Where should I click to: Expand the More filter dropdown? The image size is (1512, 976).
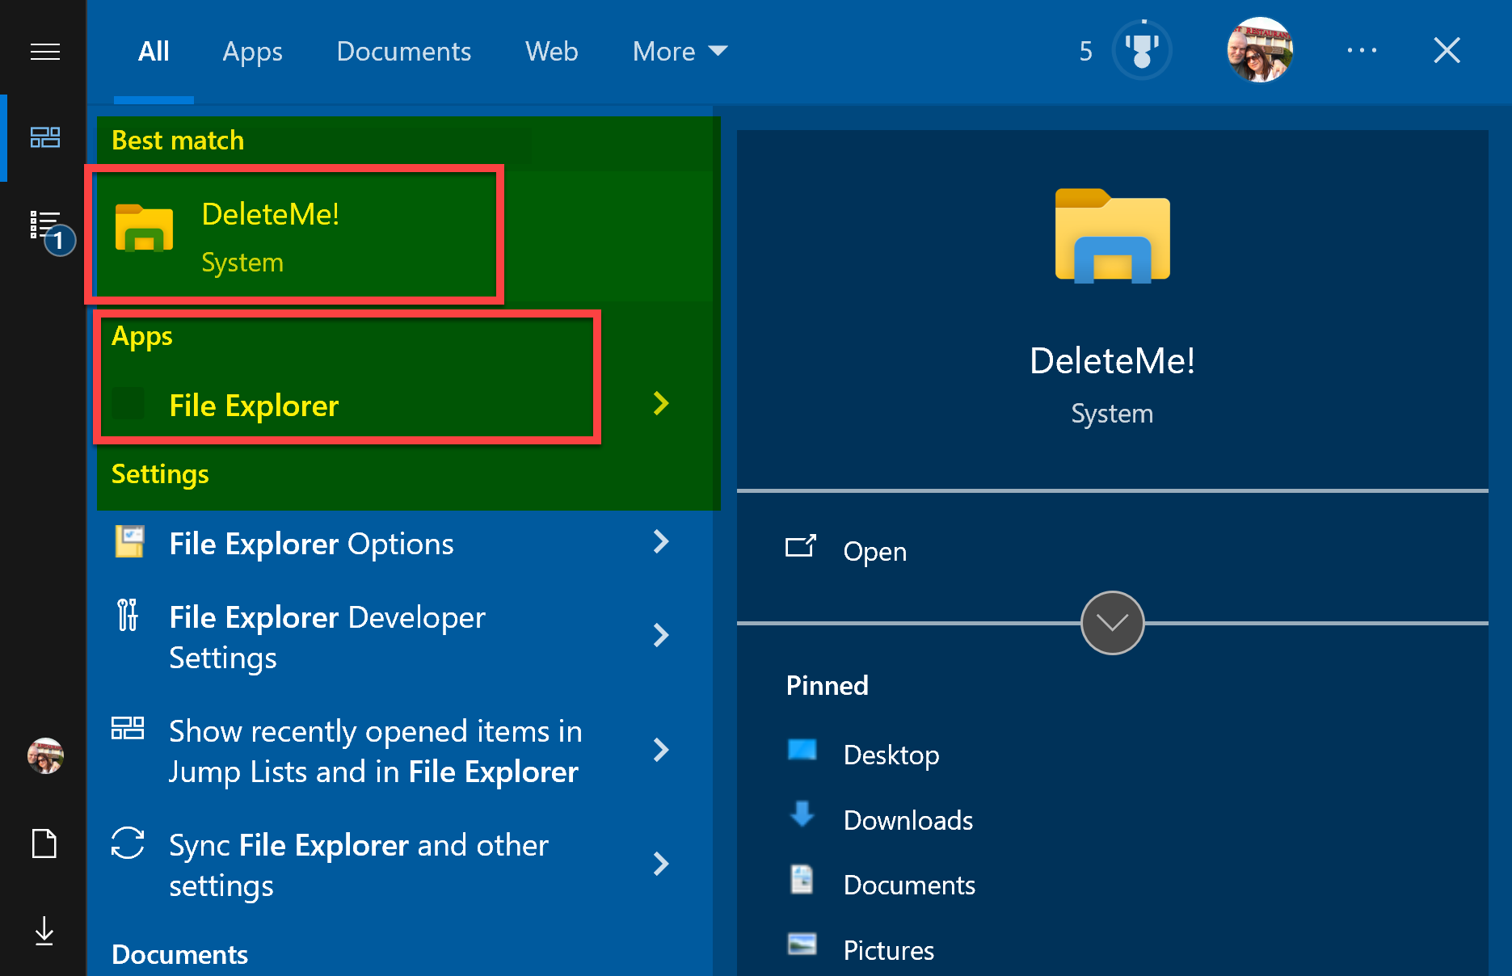[680, 52]
